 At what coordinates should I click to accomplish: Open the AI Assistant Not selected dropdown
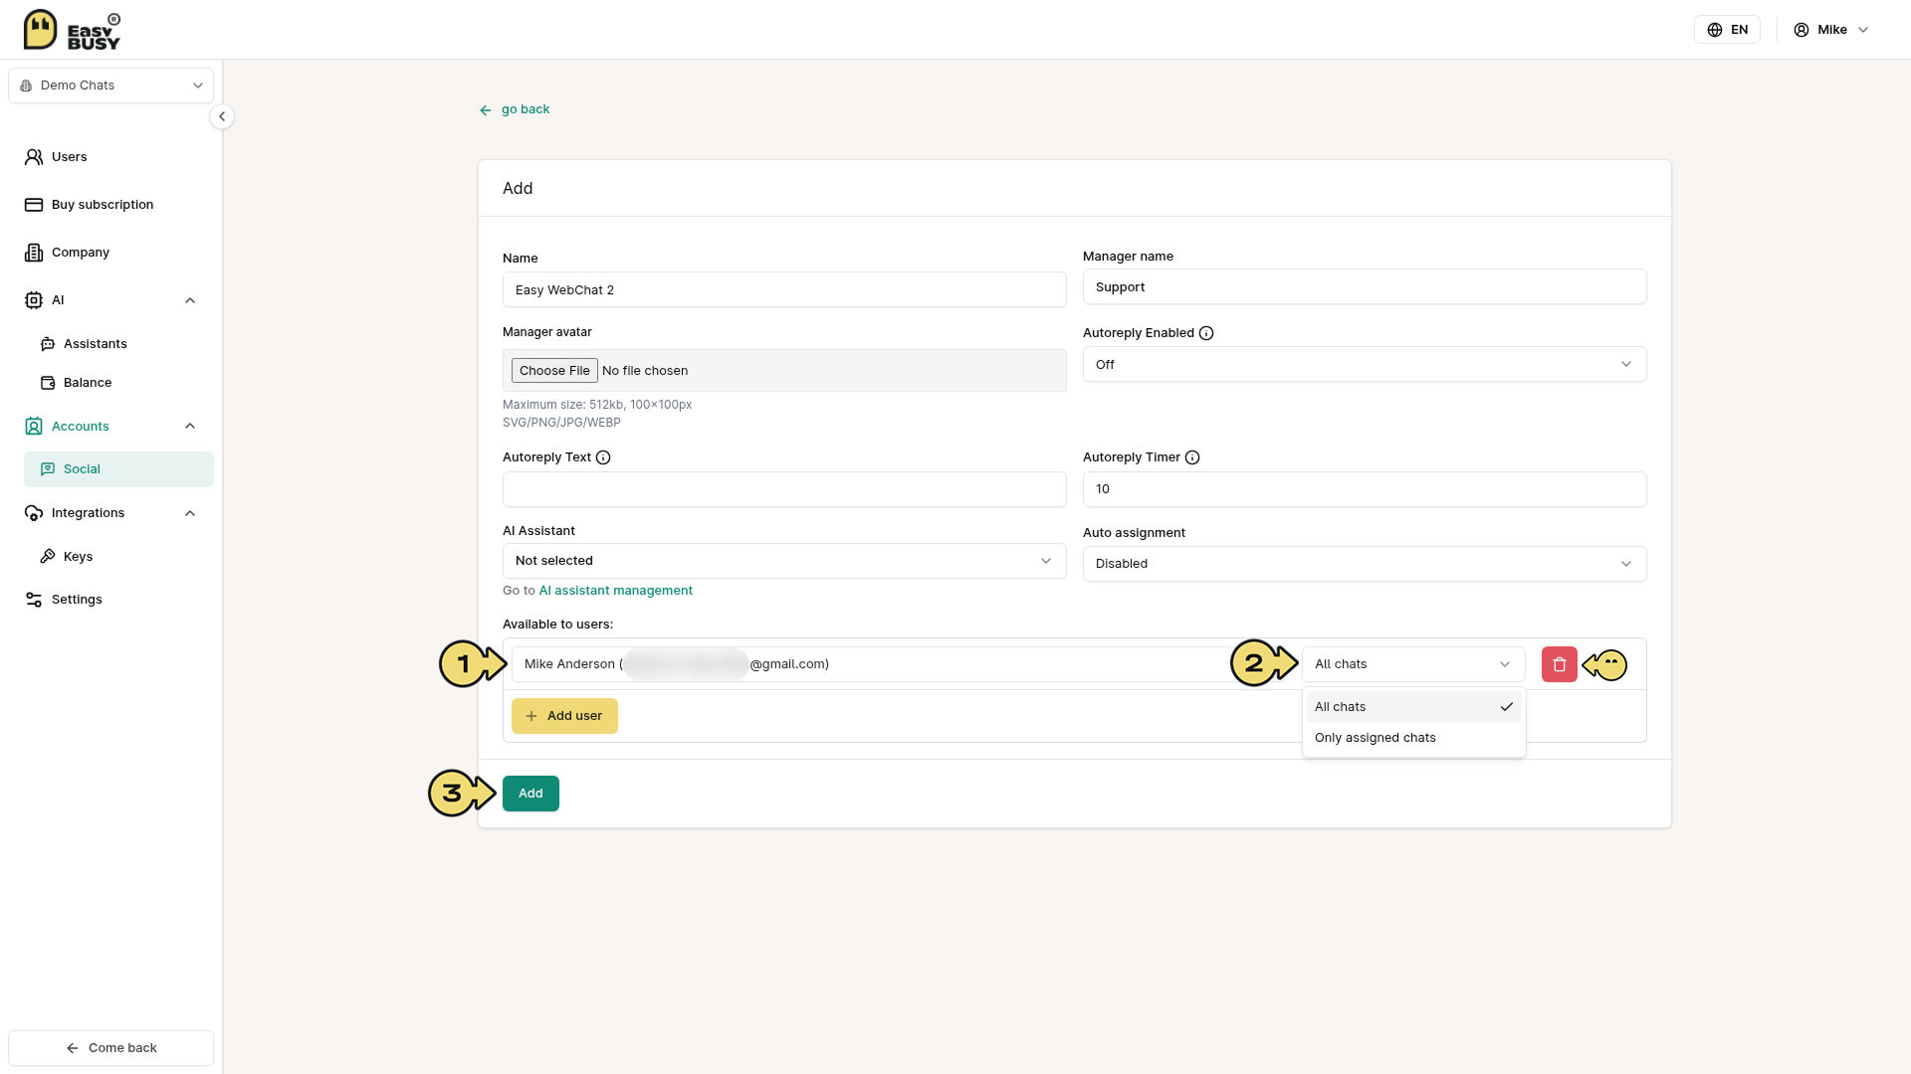click(784, 561)
